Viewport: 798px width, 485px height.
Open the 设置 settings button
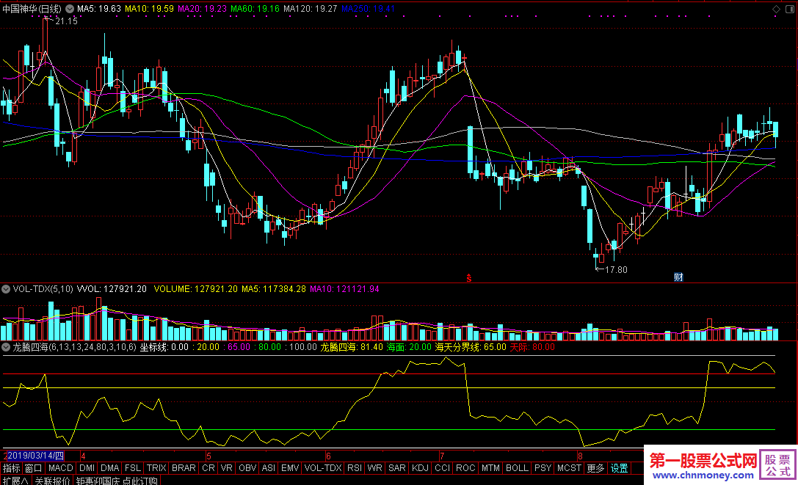point(619,467)
